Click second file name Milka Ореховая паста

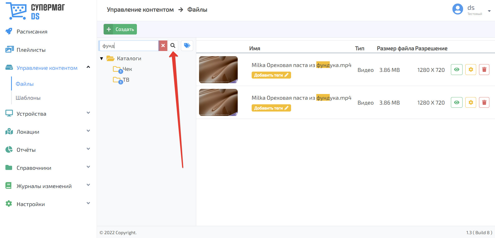tap(301, 98)
